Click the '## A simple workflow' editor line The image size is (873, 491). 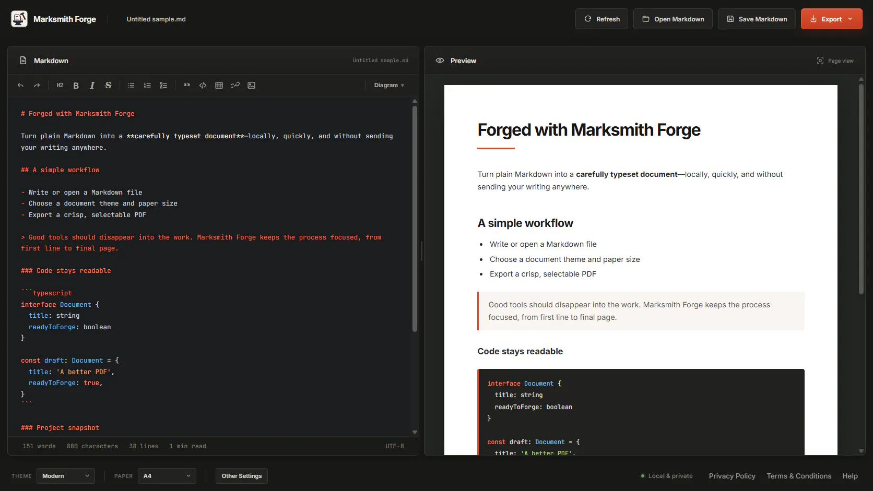click(x=60, y=170)
